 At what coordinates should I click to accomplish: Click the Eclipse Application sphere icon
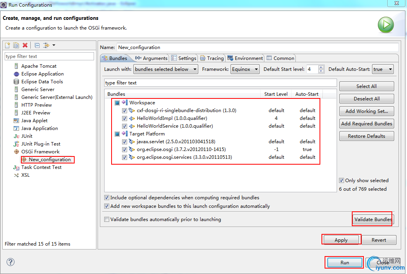[x=16, y=74]
